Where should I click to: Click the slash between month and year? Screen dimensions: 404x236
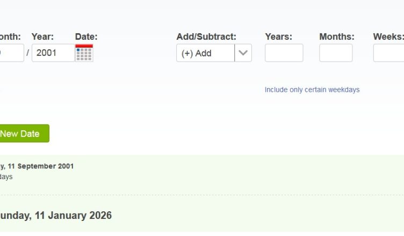[28, 53]
